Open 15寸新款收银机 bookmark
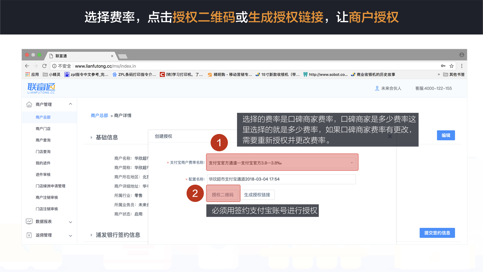483x272 pixels. [x=277, y=75]
